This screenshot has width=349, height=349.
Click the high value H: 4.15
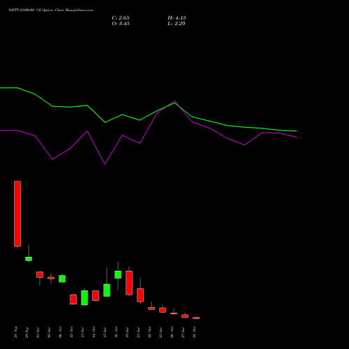coord(177,18)
